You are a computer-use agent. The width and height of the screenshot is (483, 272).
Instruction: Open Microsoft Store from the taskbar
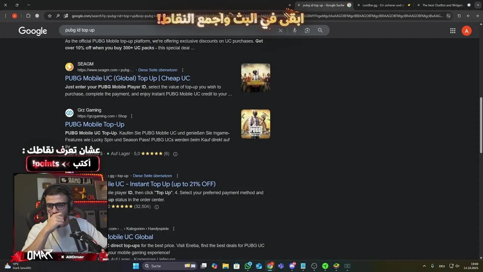point(237,266)
